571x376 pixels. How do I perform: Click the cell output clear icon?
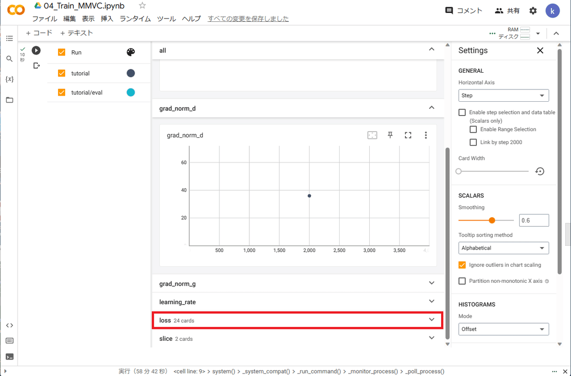(37, 66)
